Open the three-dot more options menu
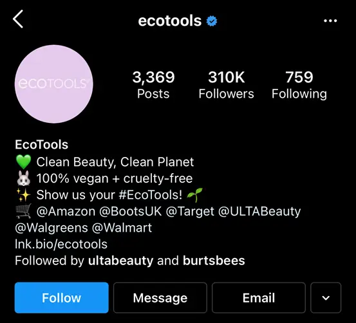This screenshot has height=323, width=356. pyautogui.click(x=330, y=21)
